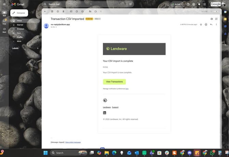229x157 pixels.
Task: Star the email from no-reply@aidium.app
Action: click(x=201, y=25)
